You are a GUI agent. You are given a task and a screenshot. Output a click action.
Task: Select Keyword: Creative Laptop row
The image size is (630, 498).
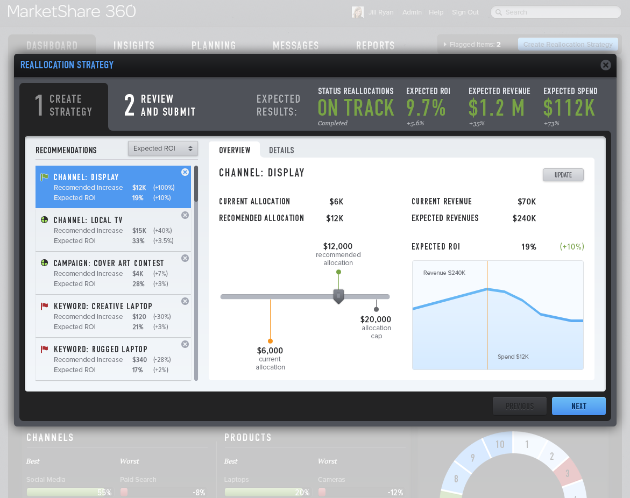(x=113, y=316)
